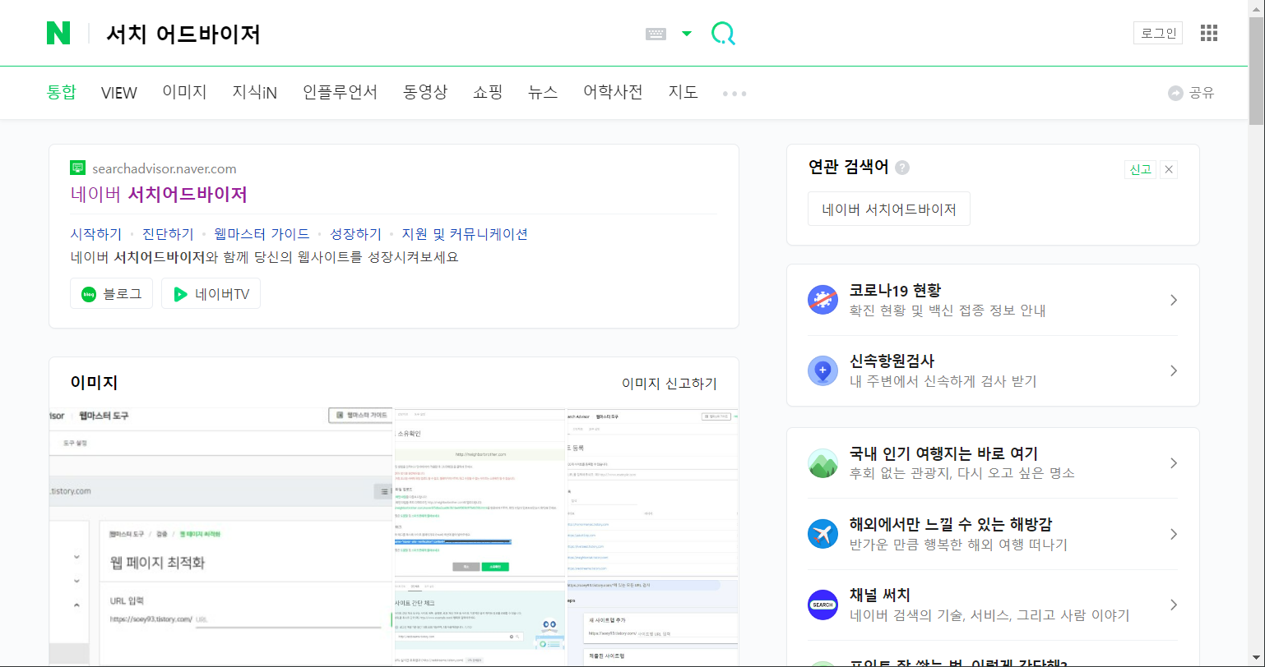Open the 성장하기 sublink
This screenshot has height=667, width=1265.
coord(355,234)
